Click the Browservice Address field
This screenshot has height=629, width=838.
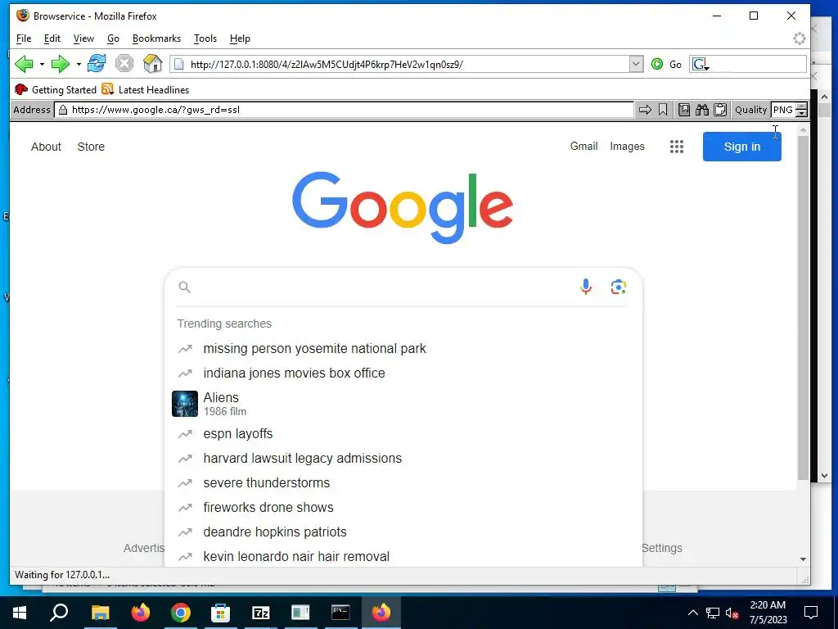[x=345, y=110]
